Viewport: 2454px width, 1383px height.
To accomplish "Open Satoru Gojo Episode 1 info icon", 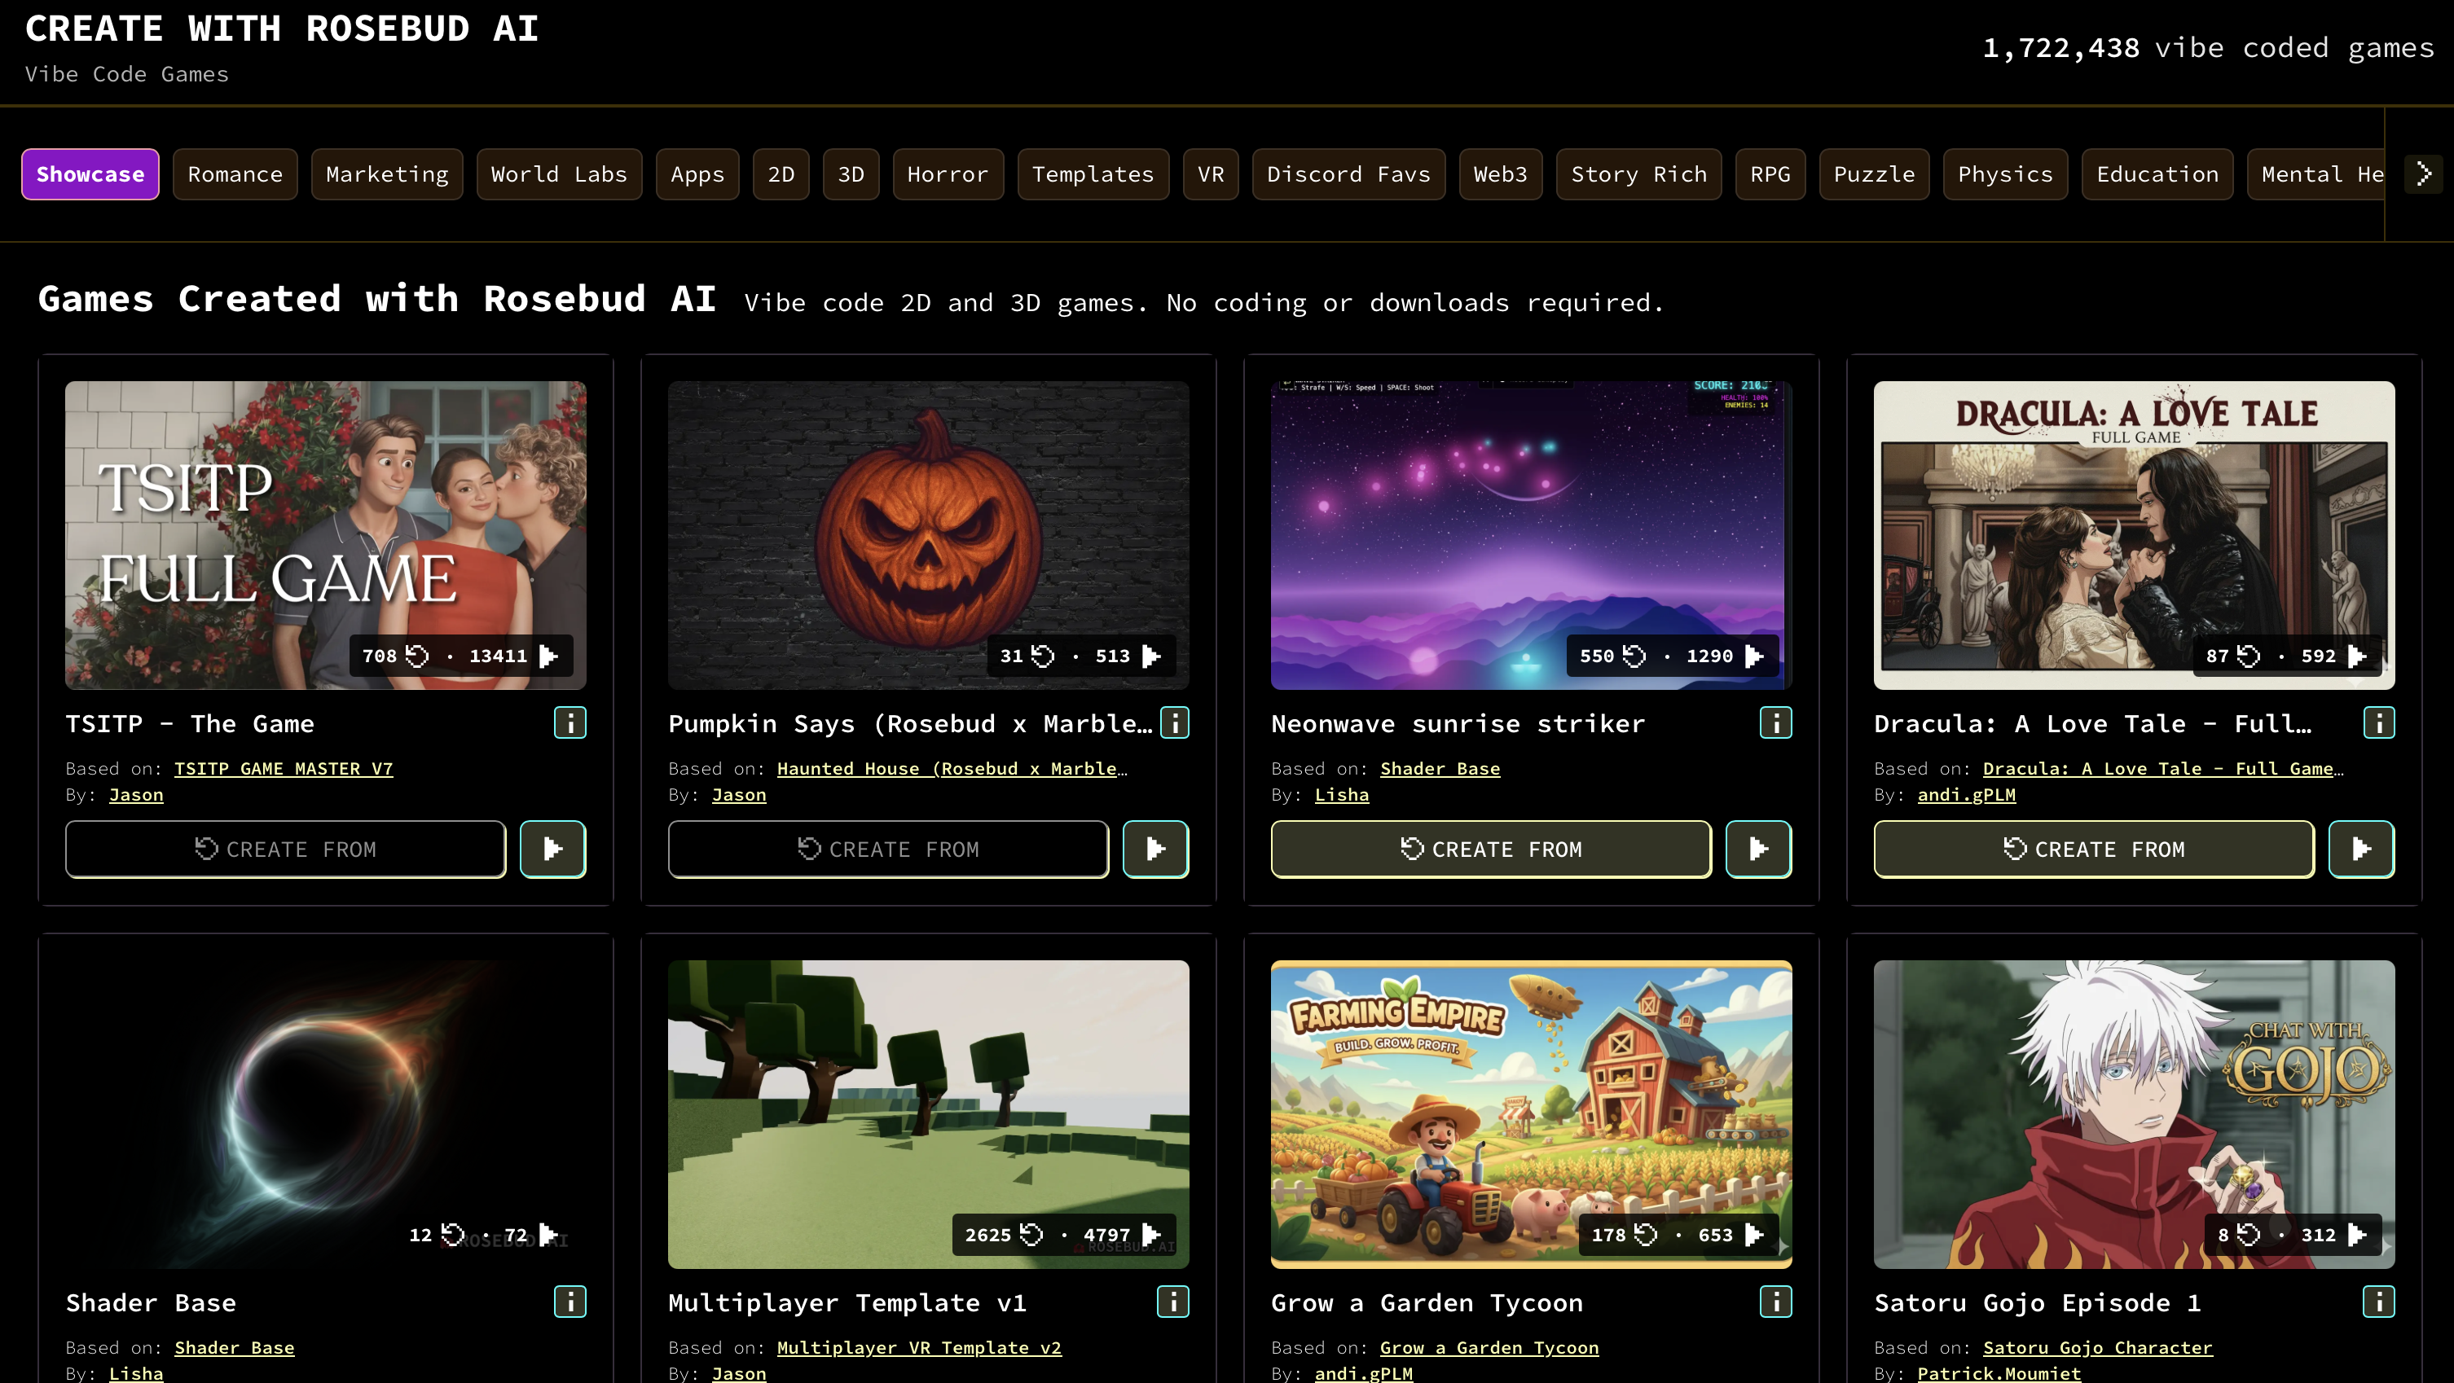I will (2377, 1302).
